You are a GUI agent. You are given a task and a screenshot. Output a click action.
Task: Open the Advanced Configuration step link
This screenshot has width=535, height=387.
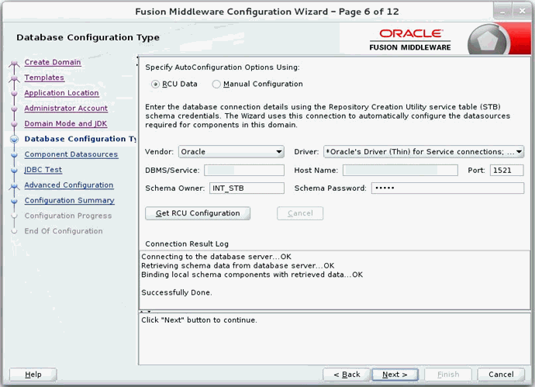(x=68, y=185)
